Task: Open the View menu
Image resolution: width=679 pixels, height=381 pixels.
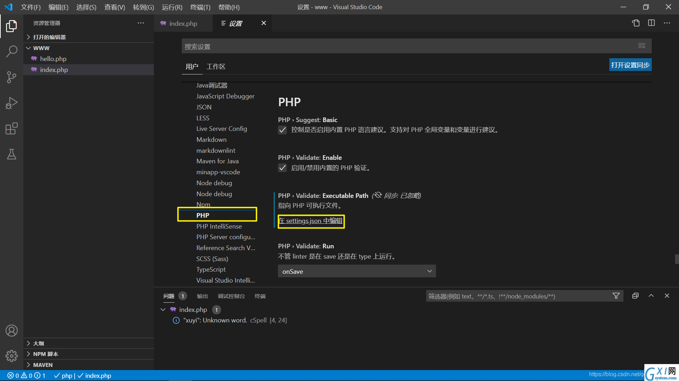Action: click(x=115, y=7)
